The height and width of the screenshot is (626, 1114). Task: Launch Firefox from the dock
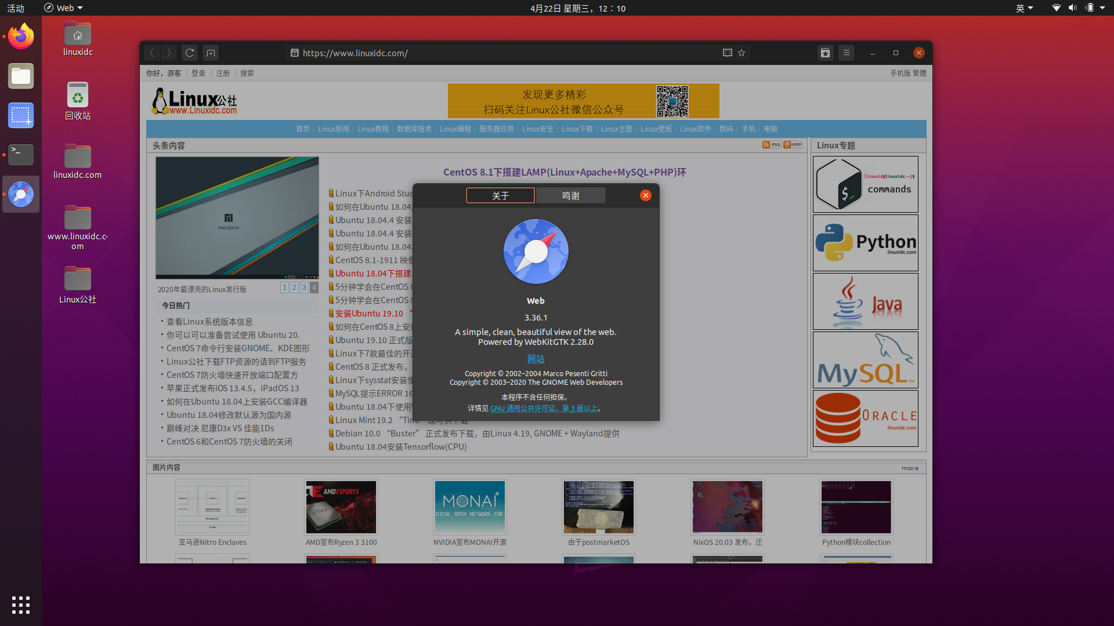21,37
